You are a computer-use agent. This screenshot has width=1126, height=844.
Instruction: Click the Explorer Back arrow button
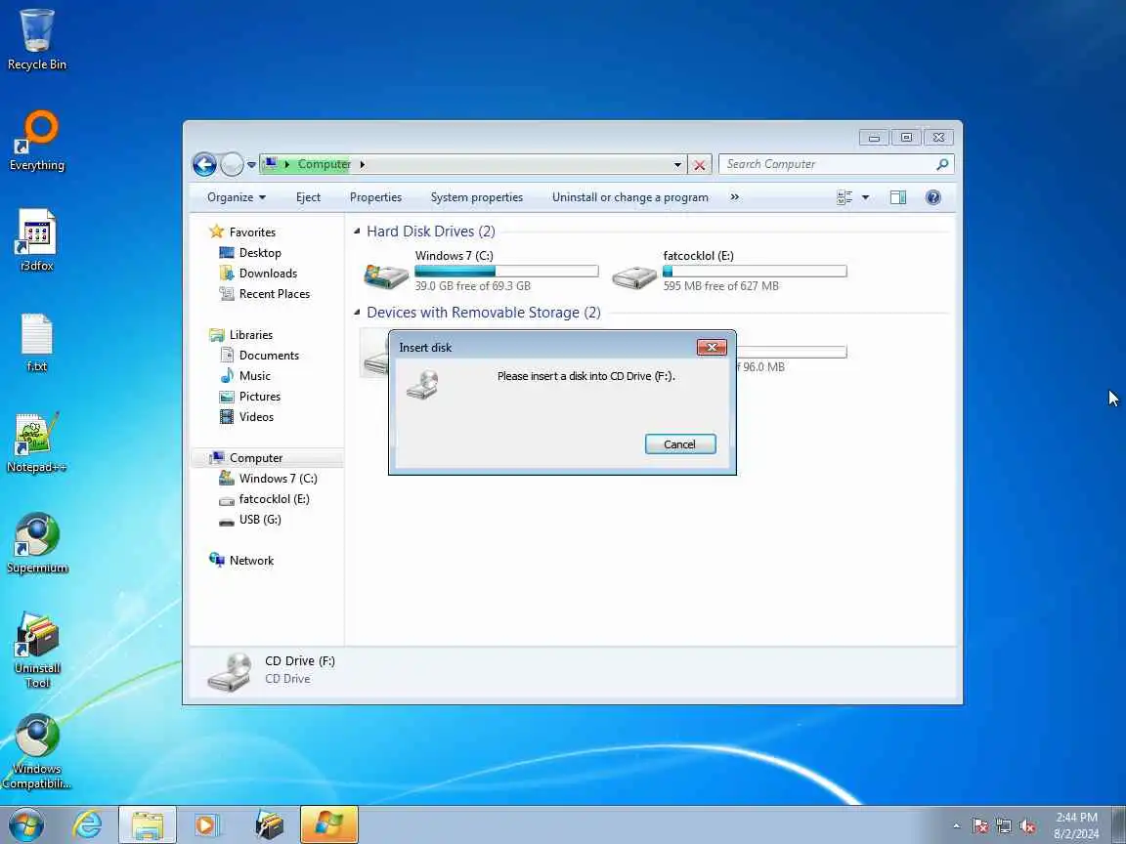204,164
